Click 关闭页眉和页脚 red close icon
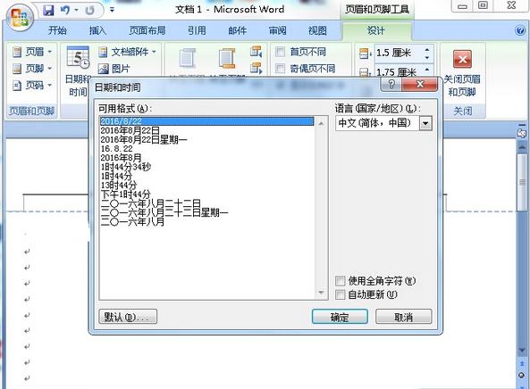530x389 pixels. click(462, 60)
